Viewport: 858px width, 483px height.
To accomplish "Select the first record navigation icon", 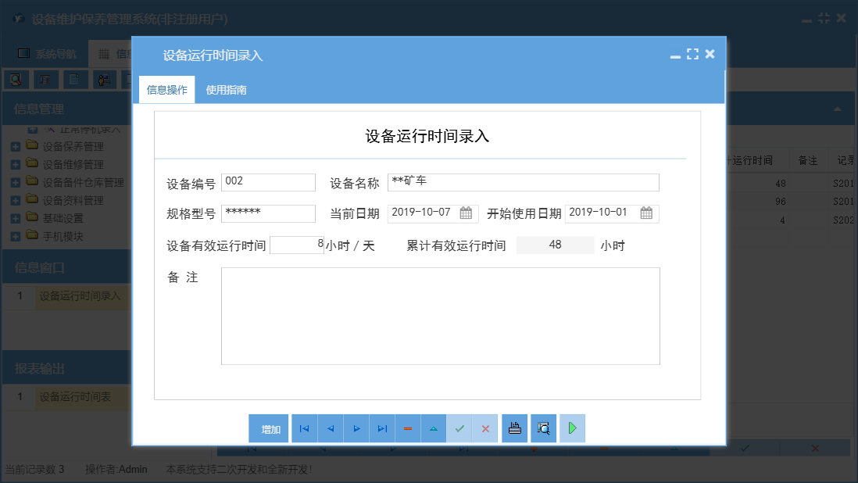I will (x=304, y=428).
